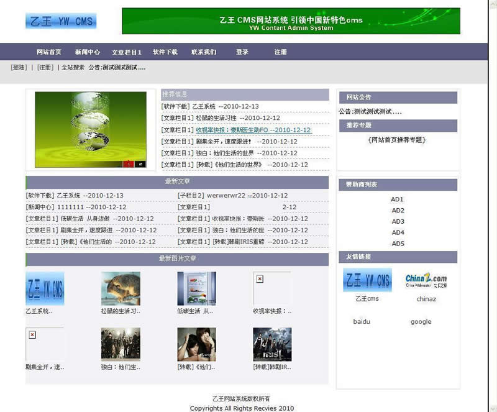Click the baidu friend link
Screen dimensions: 497x412
(362, 321)
